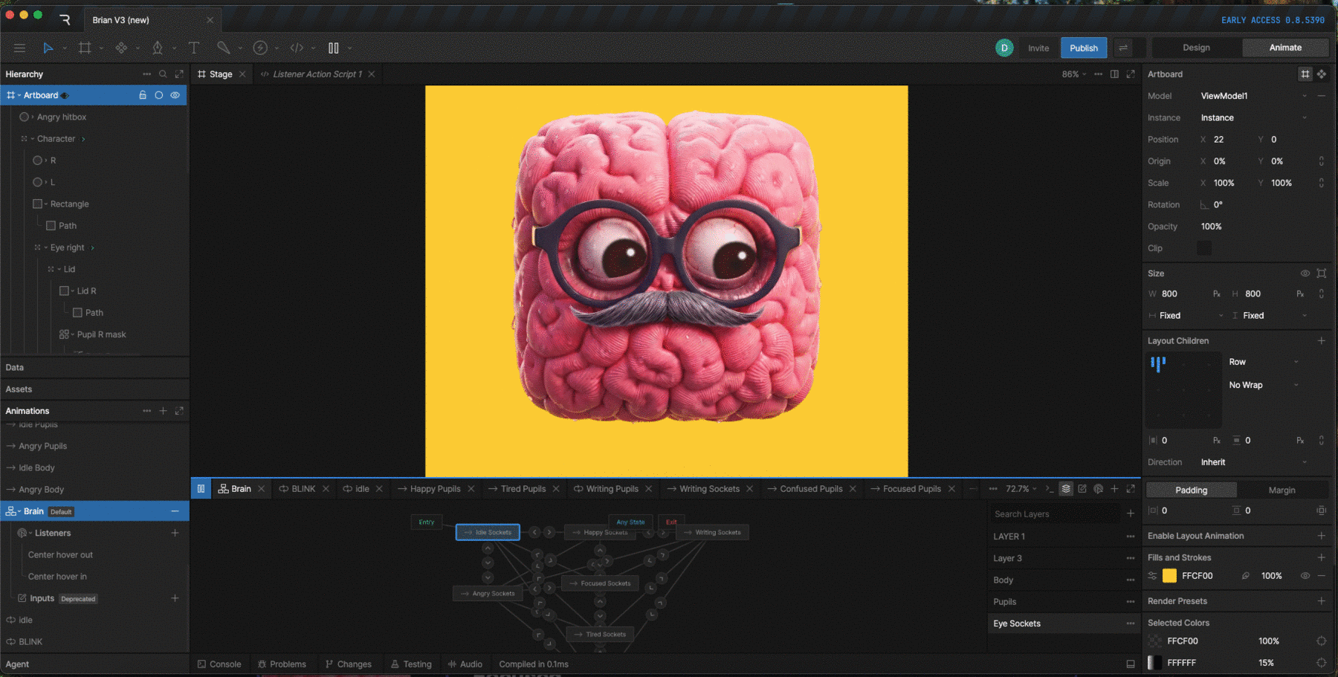Click the code script tool icon
The width and height of the screenshot is (1338, 677).
click(297, 48)
